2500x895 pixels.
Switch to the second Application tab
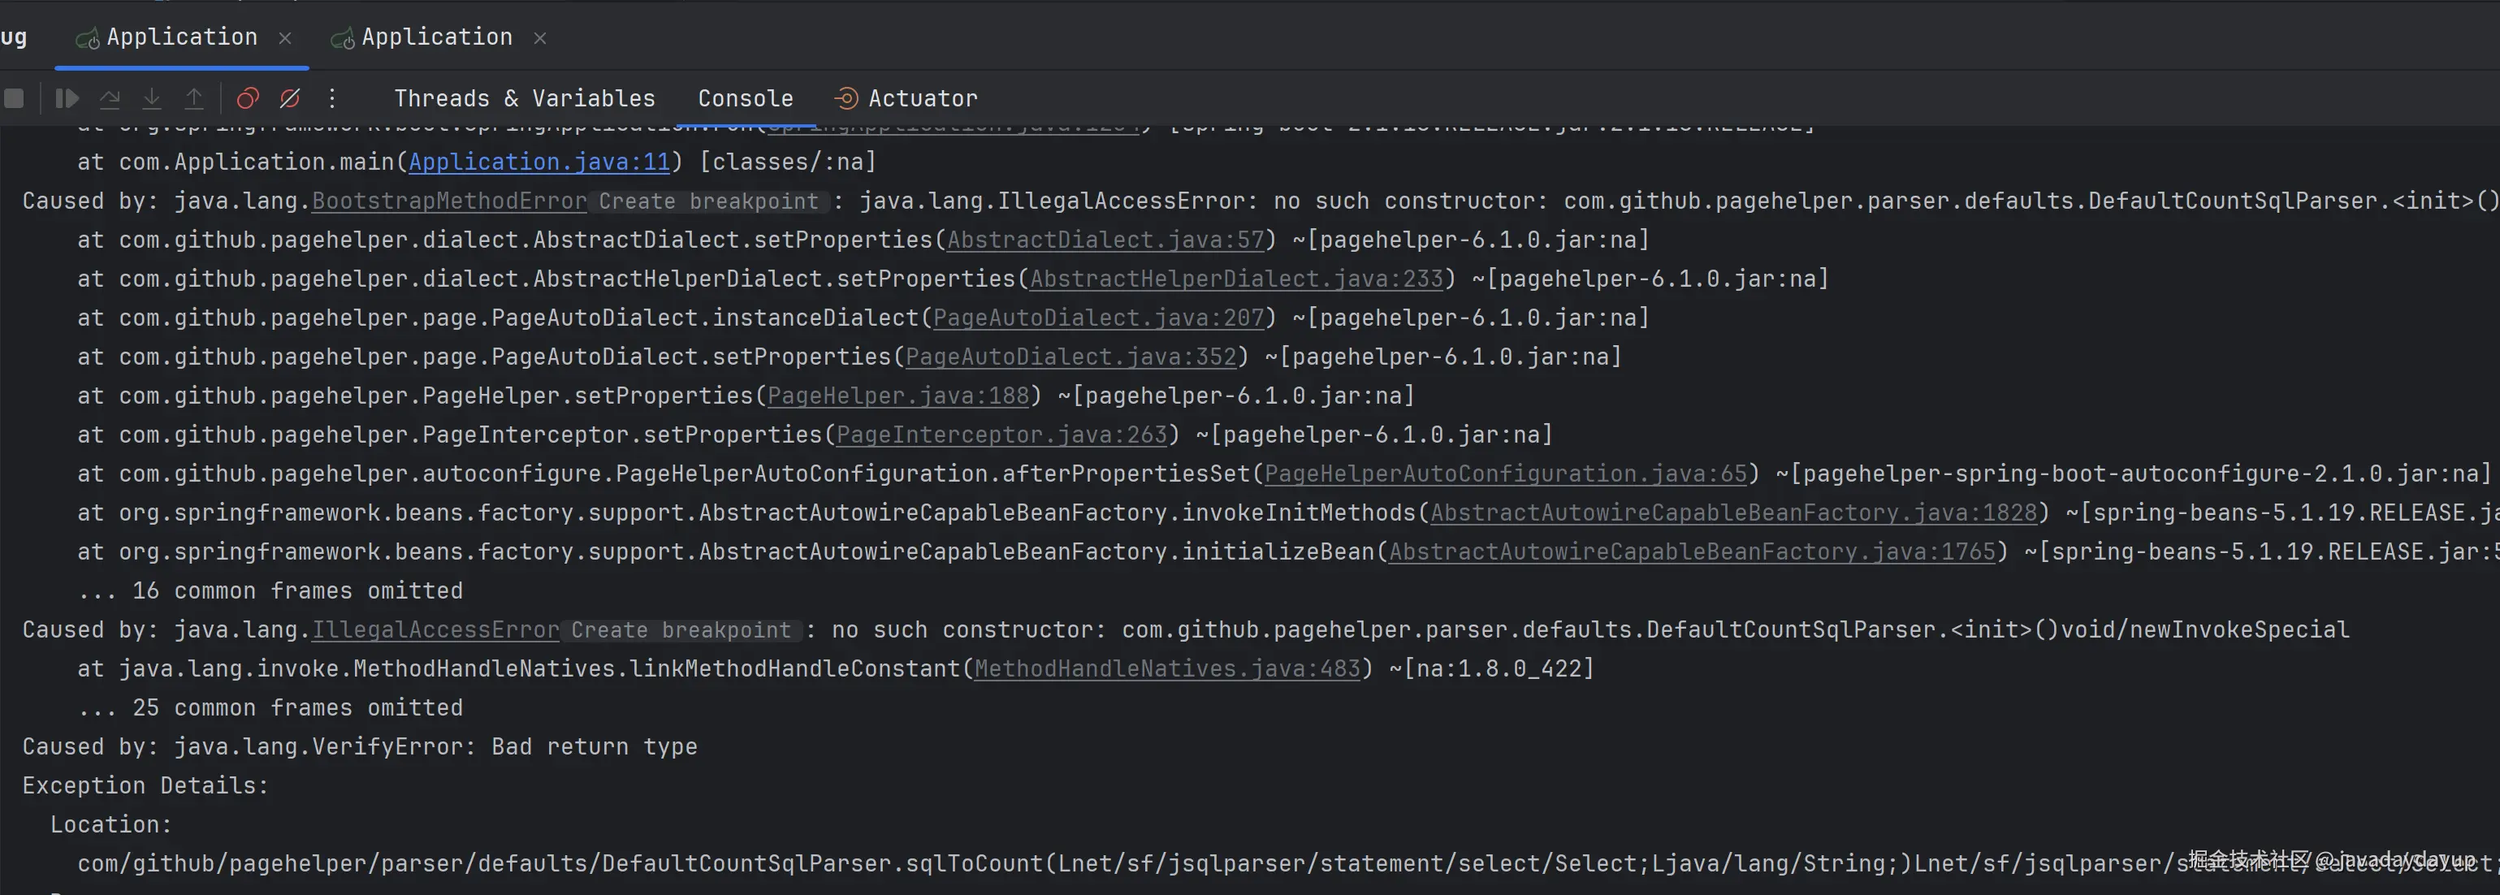[437, 37]
